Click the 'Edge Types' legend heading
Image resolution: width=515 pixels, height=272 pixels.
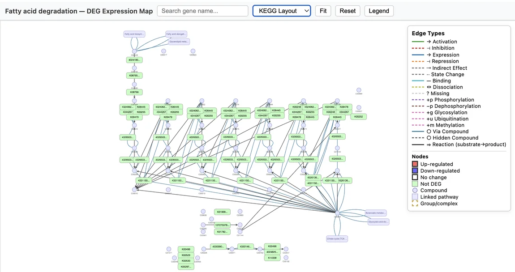pos(428,34)
